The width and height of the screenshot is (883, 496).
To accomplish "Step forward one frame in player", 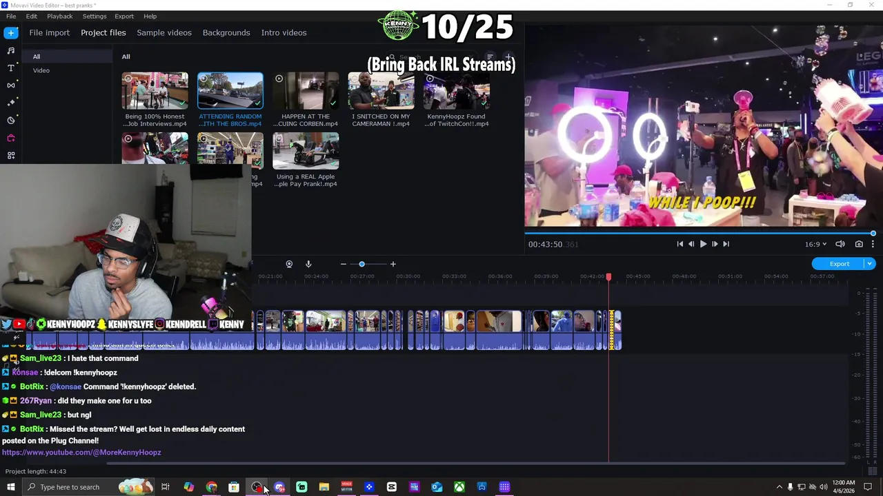I will coord(715,244).
